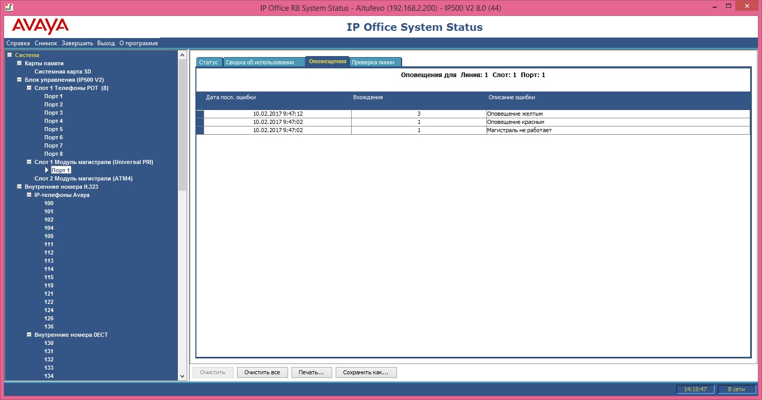Select extension 122 in tree

tap(49, 302)
